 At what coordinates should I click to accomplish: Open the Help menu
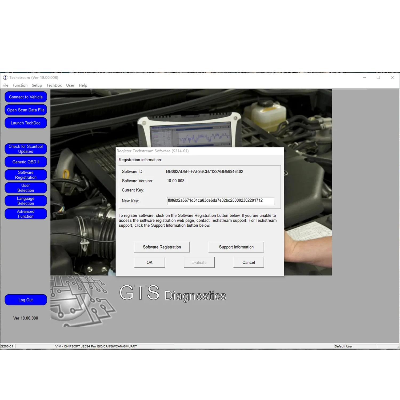click(x=83, y=85)
